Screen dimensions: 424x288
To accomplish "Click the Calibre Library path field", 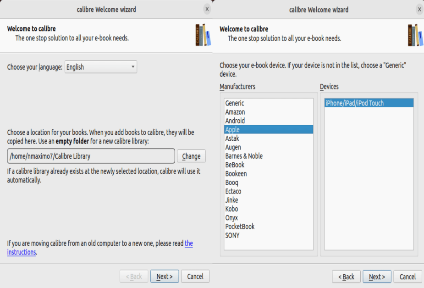I will (x=91, y=156).
